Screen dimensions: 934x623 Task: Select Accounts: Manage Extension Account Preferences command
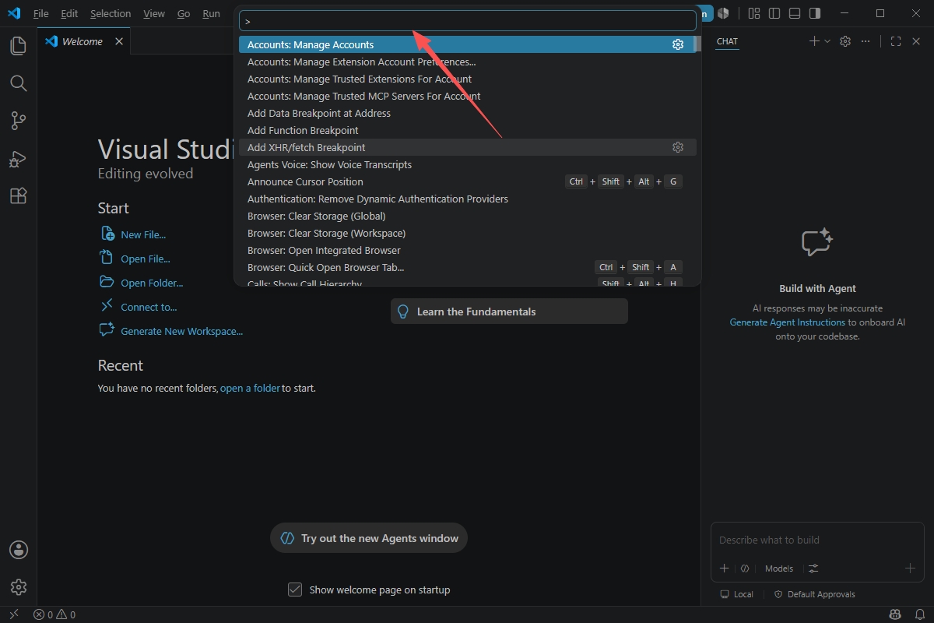pos(468,62)
